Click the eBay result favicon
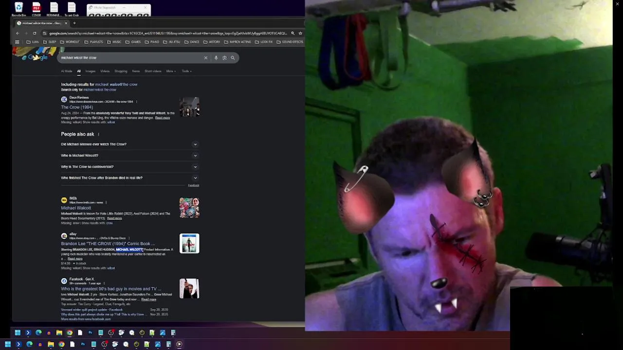623x350 pixels. [64, 236]
